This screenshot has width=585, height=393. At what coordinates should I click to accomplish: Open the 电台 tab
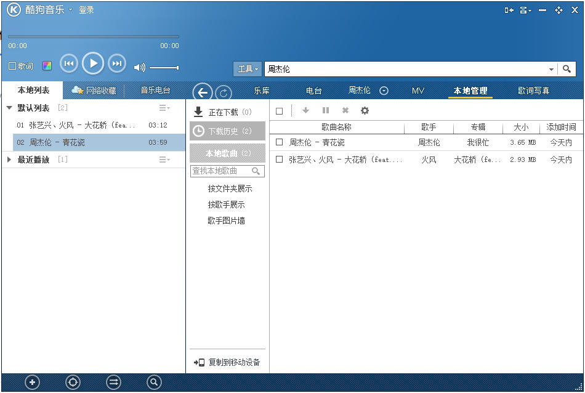tap(313, 91)
